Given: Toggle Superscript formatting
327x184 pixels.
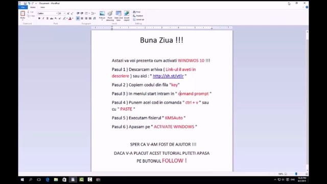Looking at the screenshot, I should (60, 18).
